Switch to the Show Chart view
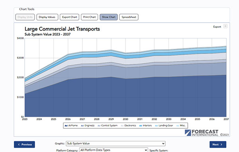Image resolution: width=239 pixels, height=152 pixels. pyautogui.click(x=109, y=17)
